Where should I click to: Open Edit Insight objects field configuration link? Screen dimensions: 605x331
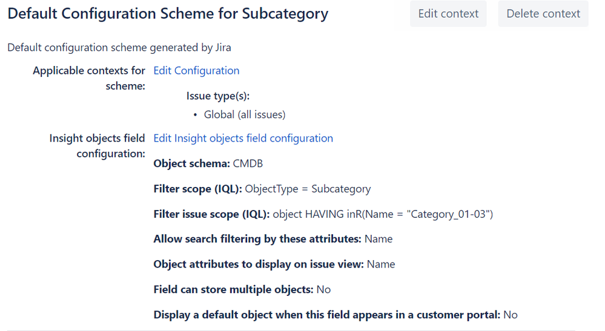pyautogui.click(x=243, y=139)
